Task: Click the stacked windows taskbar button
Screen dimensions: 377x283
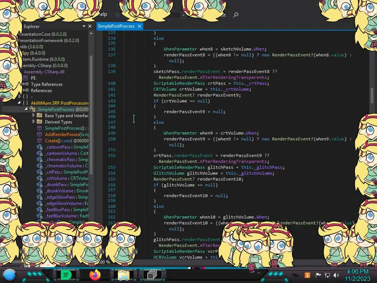Action: coord(152,275)
